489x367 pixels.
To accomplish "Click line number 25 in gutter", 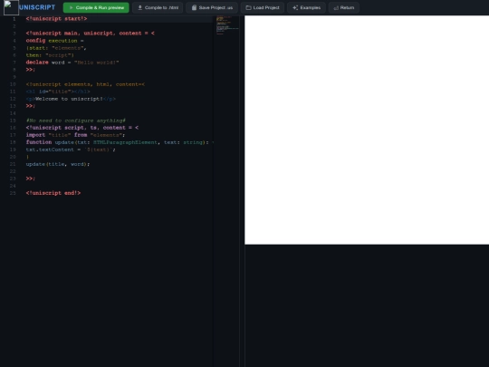I will coord(13,193).
